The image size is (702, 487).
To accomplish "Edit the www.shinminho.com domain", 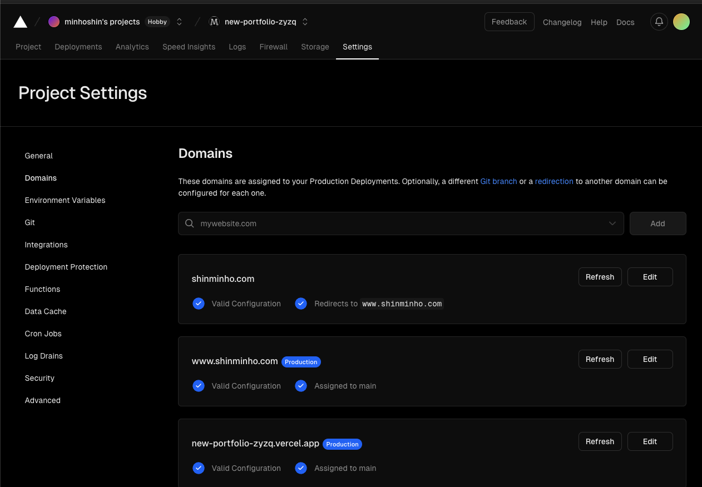I will 650,359.
